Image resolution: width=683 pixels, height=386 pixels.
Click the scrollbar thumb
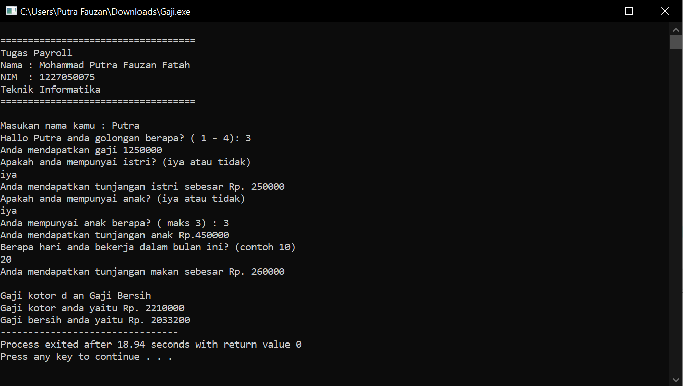click(676, 41)
